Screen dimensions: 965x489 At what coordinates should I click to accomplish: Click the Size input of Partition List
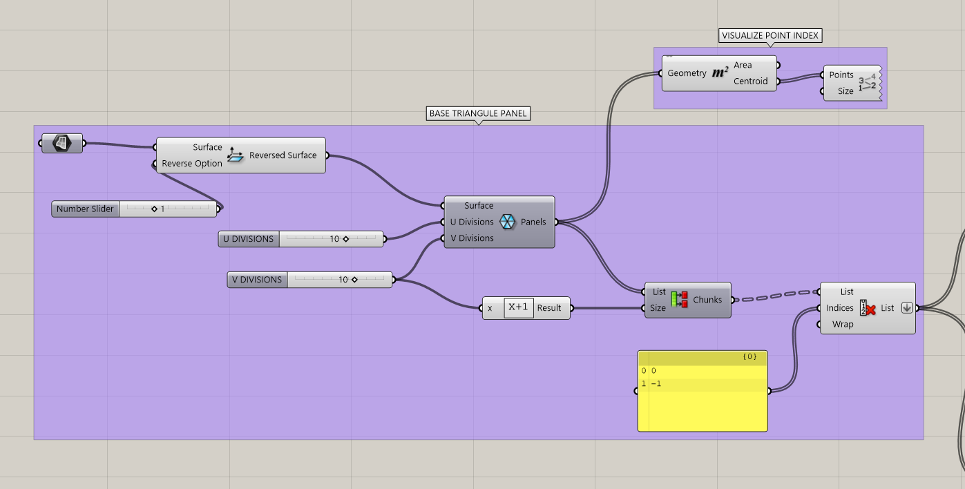coord(658,308)
